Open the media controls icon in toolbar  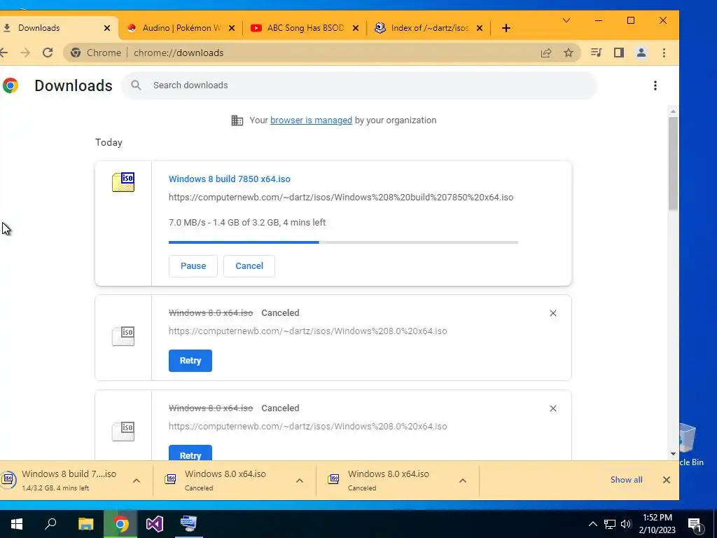pos(596,53)
